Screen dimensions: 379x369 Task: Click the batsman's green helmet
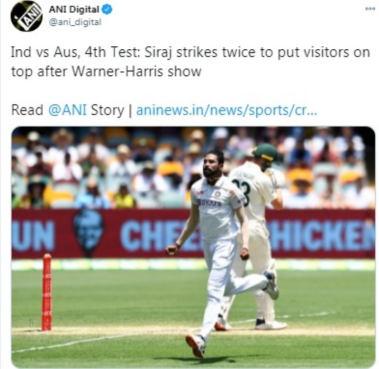[x=265, y=152]
